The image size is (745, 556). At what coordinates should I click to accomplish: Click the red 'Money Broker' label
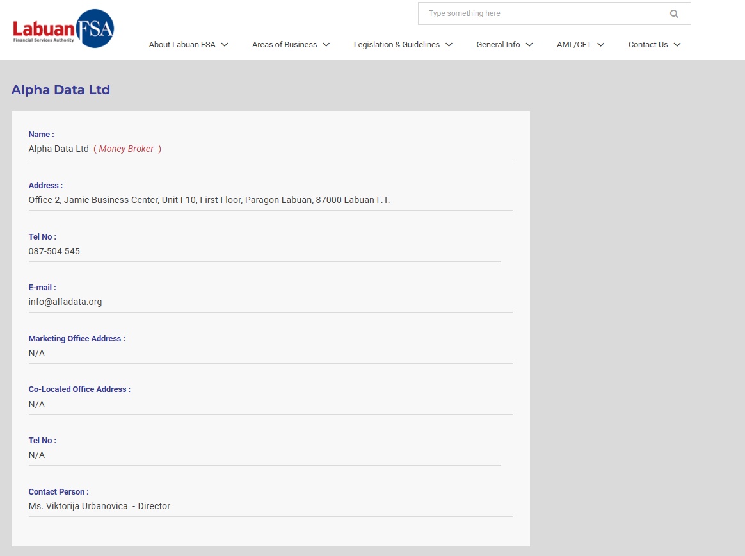126,149
